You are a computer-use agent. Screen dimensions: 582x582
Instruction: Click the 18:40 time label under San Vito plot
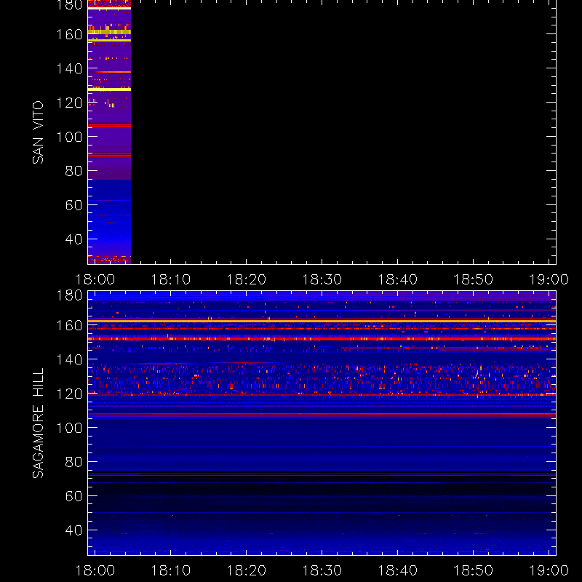tap(397, 279)
